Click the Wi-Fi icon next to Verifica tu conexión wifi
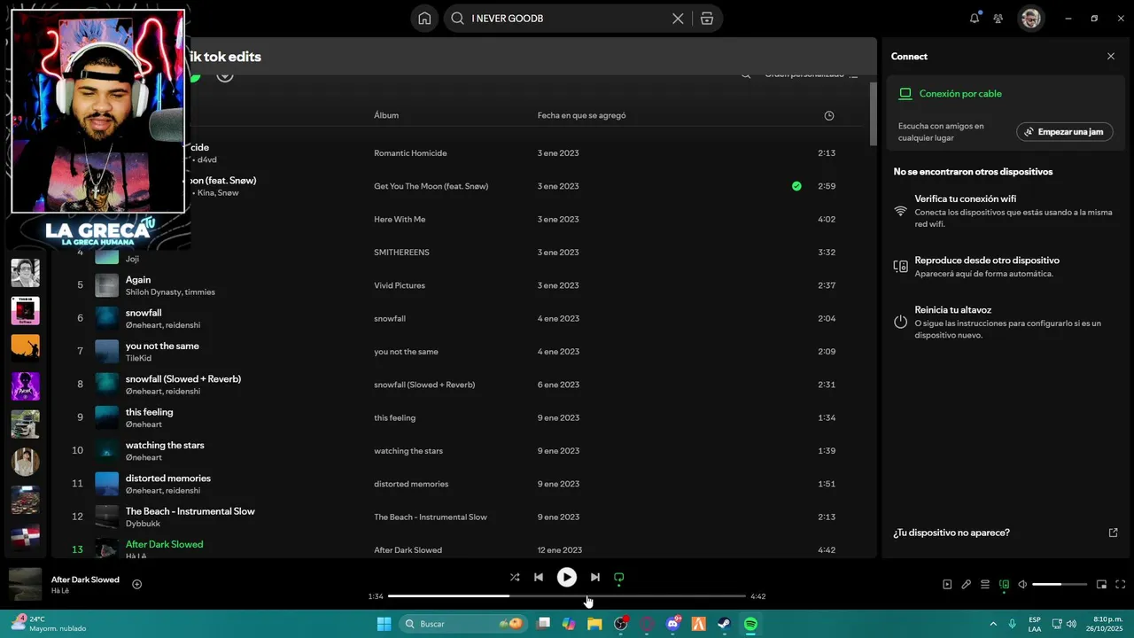This screenshot has height=638, width=1134. (x=900, y=211)
